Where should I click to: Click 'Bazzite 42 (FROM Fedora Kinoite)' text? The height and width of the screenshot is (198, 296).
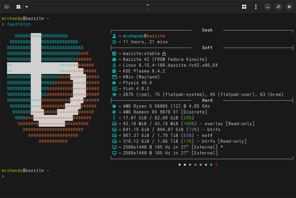(165, 59)
